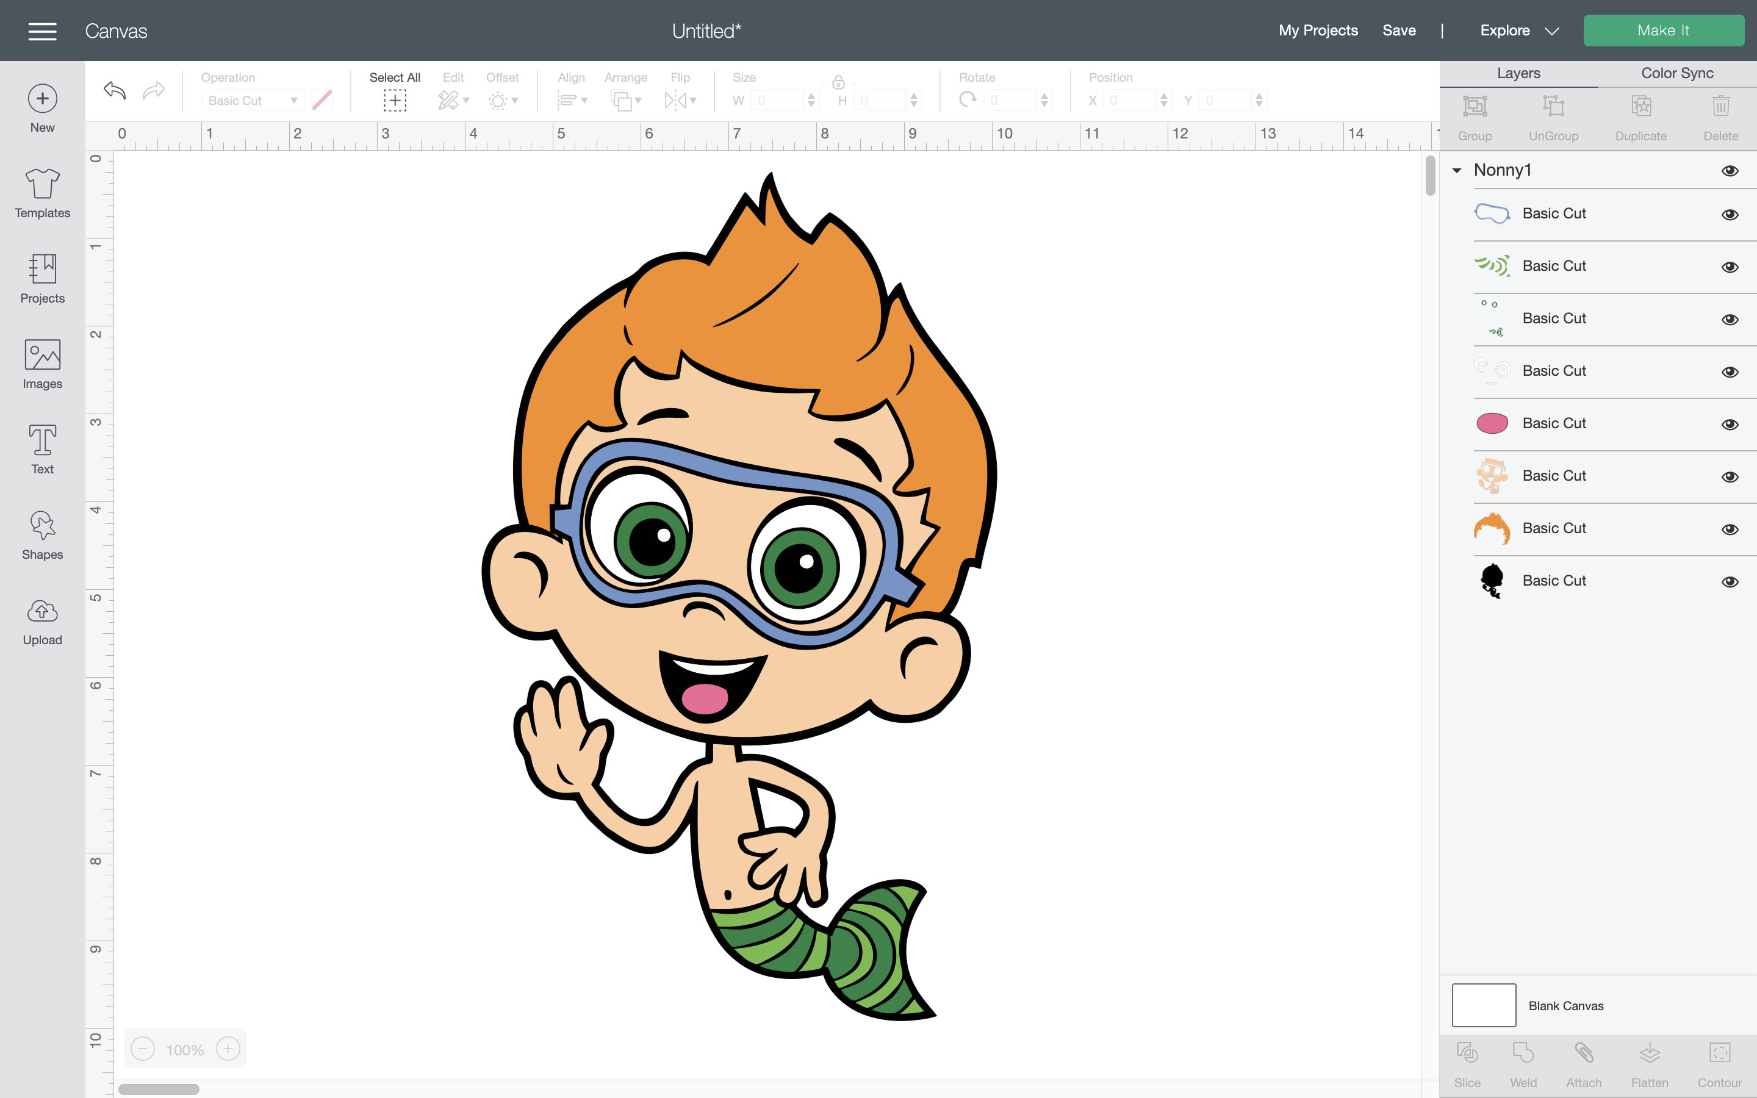Hide the pink tongue Basic Cut layer
The image size is (1757, 1098).
[1730, 424]
